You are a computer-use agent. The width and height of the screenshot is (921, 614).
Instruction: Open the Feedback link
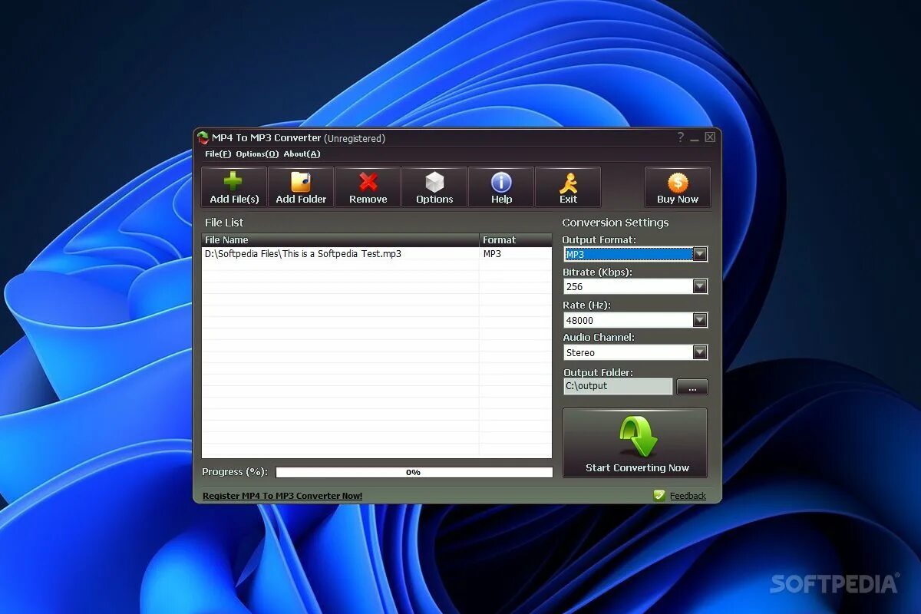[688, 496]
